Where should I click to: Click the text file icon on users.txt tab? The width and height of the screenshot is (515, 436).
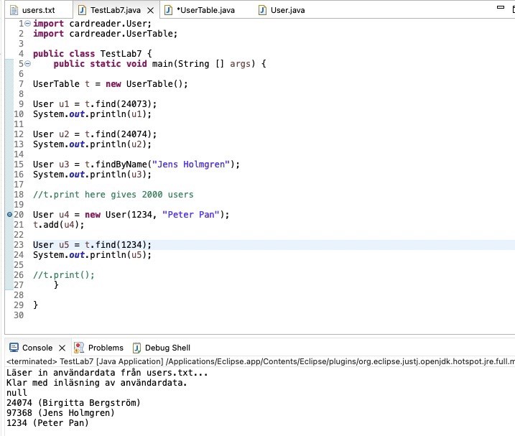click(13, 11)
